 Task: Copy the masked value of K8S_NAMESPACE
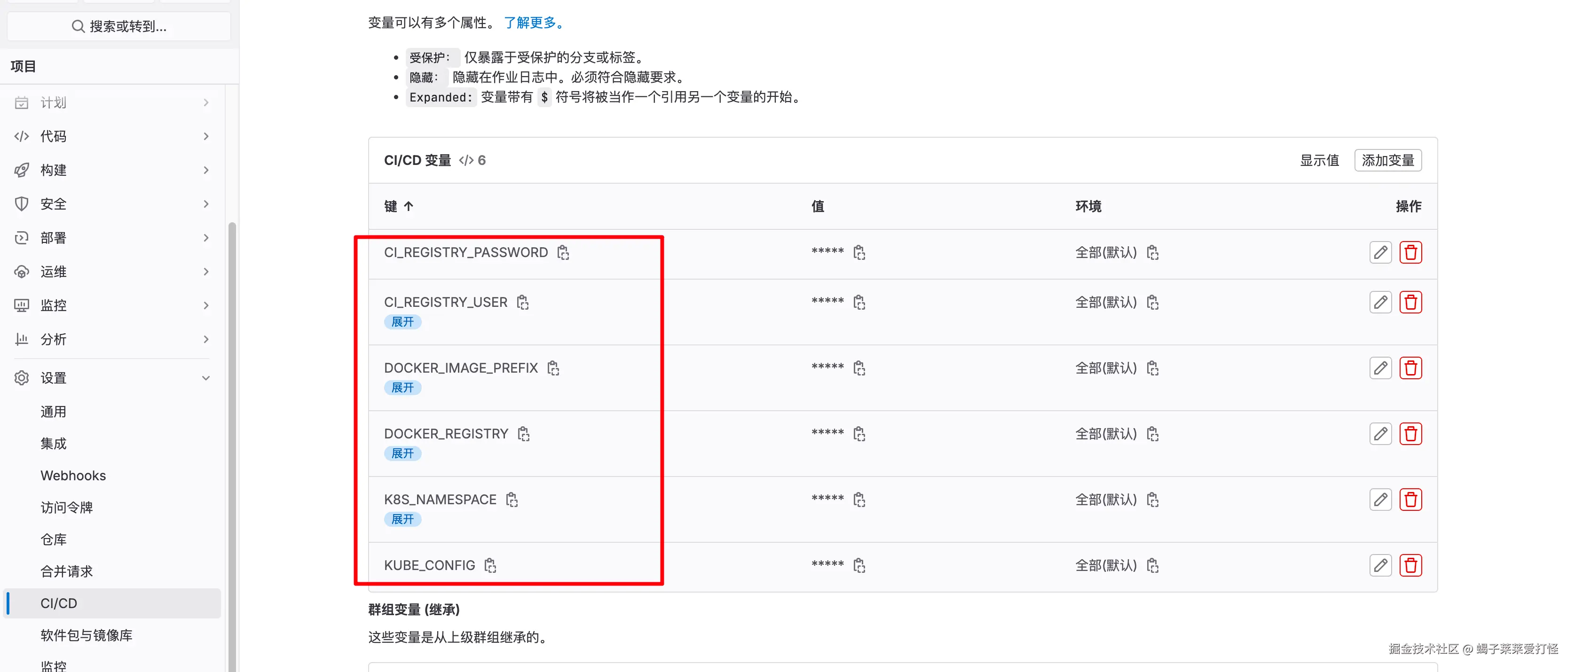click(x=859, y=500)
